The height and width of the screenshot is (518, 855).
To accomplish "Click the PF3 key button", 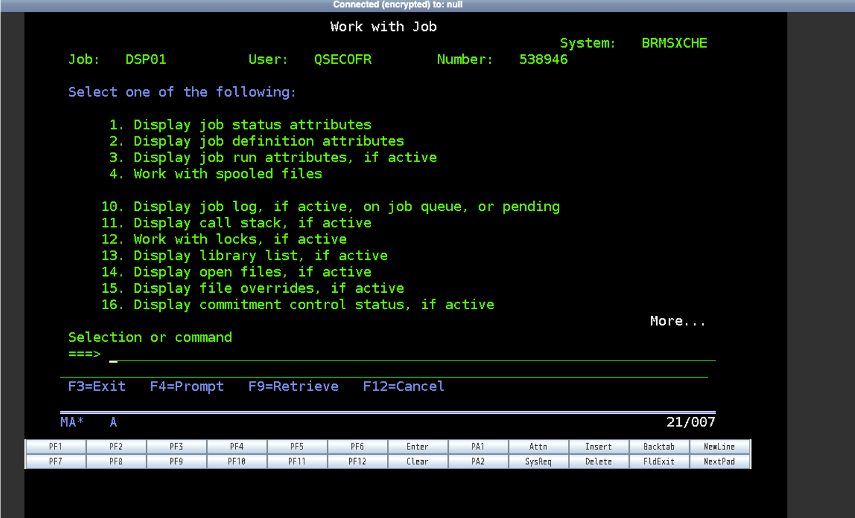I will tap(176, 447).
